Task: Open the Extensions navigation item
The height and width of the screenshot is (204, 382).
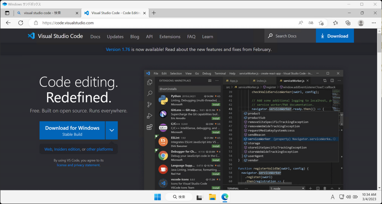Action: pyautogui.click(x=170, y=37)
